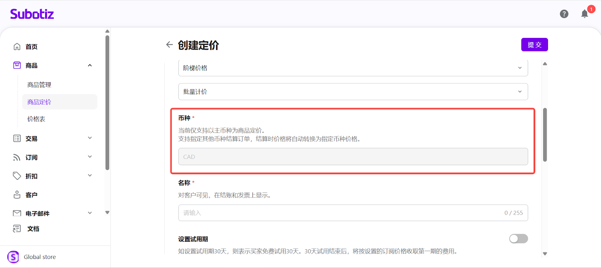Viewport: 601px width, 268px height.
Task: Click the 客户 person icon
Action: (x=17, y=195)
